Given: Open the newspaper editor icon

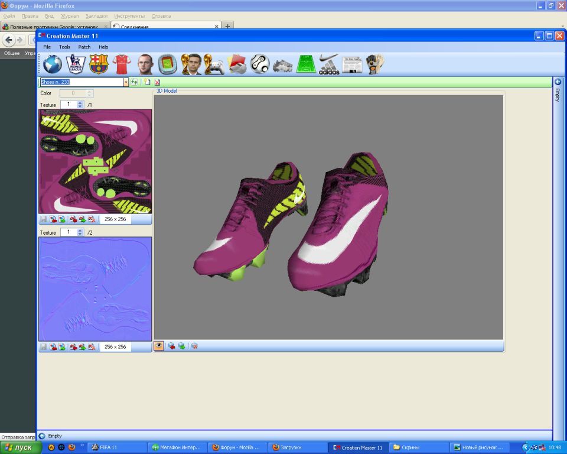Looking at the screenshot, I should click(x=352, y=65).
